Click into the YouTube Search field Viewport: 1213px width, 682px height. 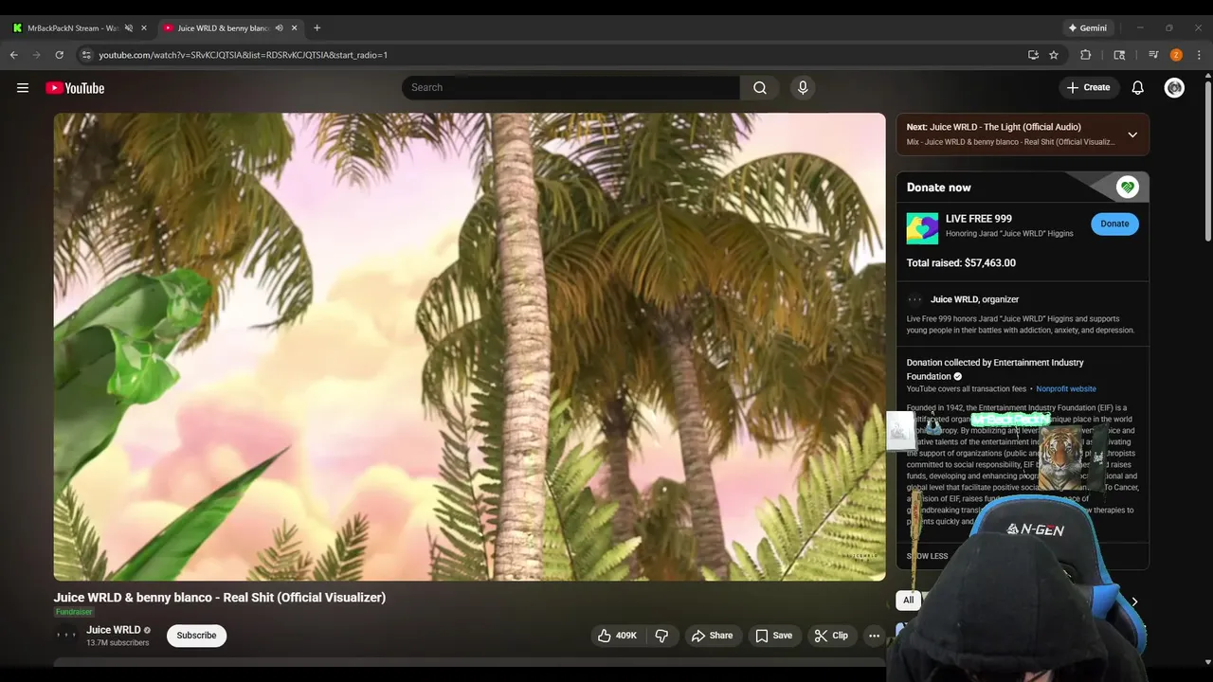click(570, 88)
